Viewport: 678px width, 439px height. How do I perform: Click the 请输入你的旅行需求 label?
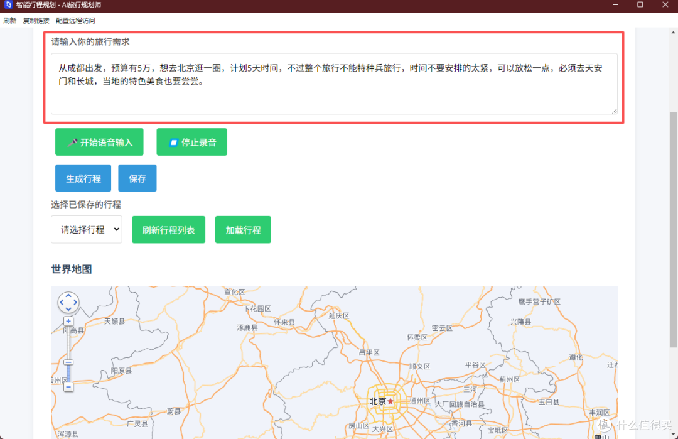tap(90, 41)
